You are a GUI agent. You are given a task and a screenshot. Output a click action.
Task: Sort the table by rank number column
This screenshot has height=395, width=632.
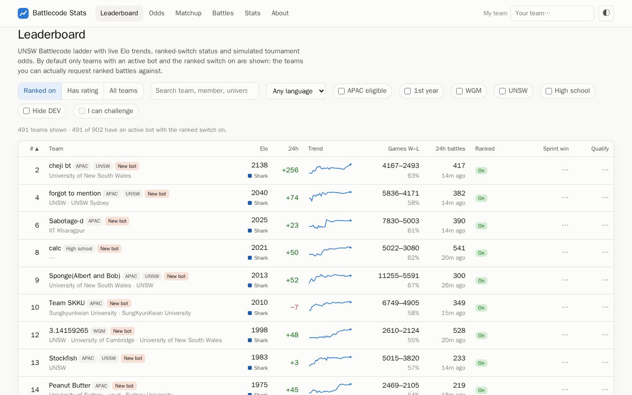[34, 149]
